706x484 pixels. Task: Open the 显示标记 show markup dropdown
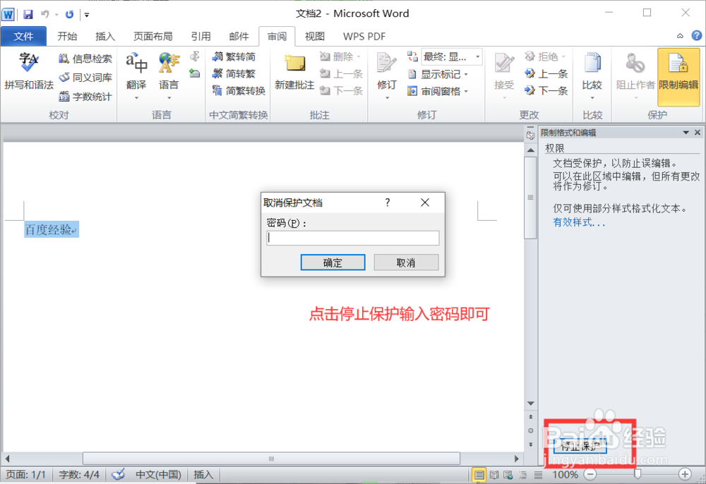coord(444,74)
